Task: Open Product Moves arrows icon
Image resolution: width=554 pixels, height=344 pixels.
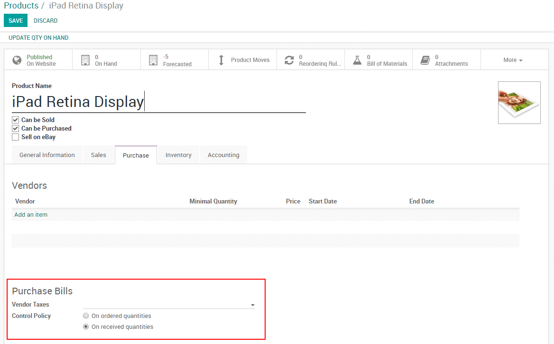Action: 221,60
